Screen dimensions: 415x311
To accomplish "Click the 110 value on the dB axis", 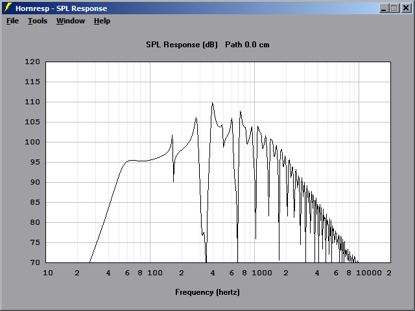I will (x=32, y=102).
